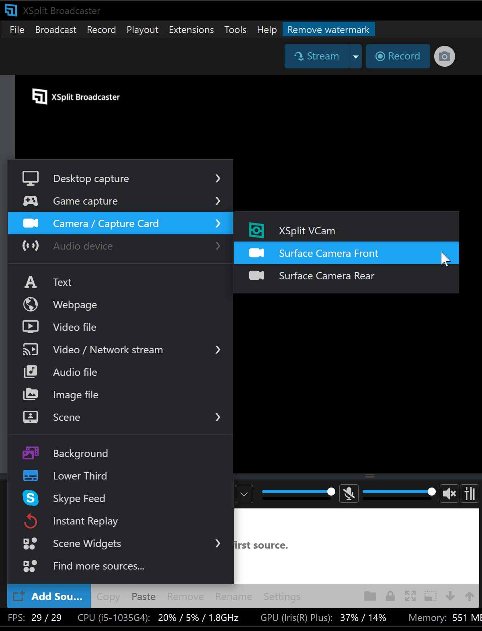Open the Broadcast menu
The image size is (482, 631).
56,30
